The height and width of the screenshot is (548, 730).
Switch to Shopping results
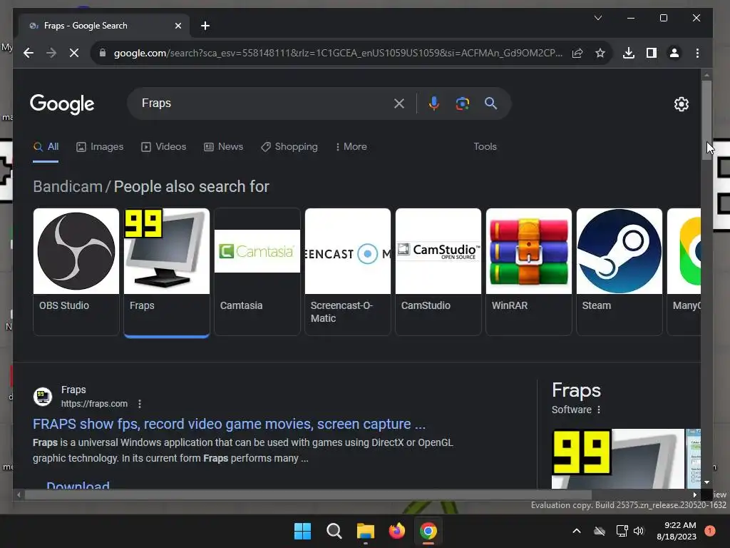(x=289, y=147)
